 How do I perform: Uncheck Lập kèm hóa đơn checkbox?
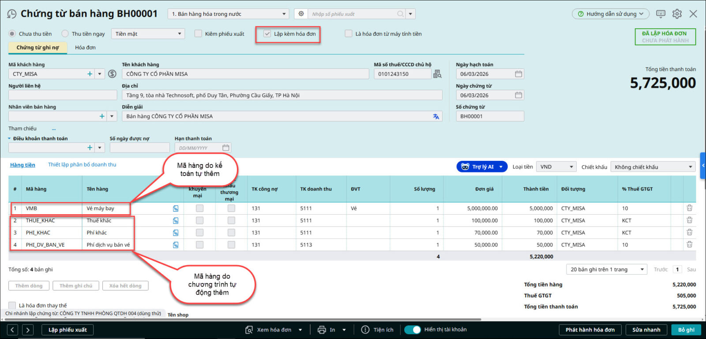[267, 34]
